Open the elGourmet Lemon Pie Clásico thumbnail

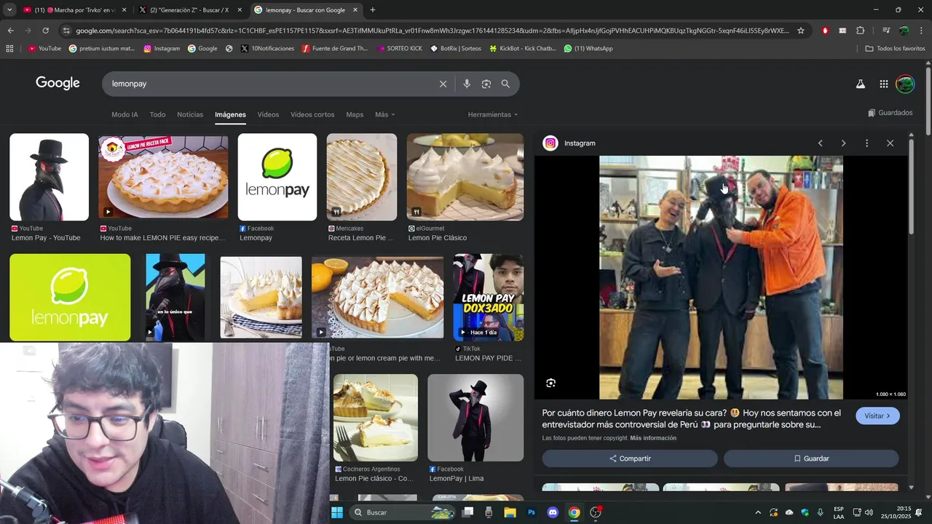click(x=465, y=177)
